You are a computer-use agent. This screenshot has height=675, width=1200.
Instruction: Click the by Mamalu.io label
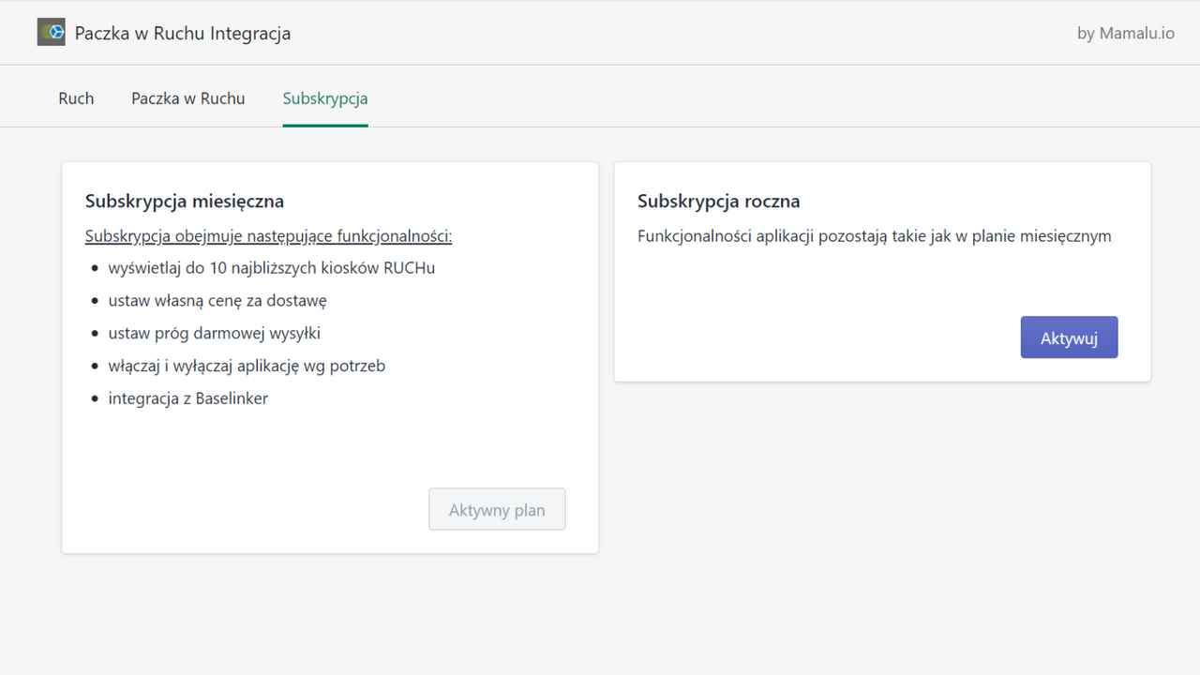[x=1126, y=33]
